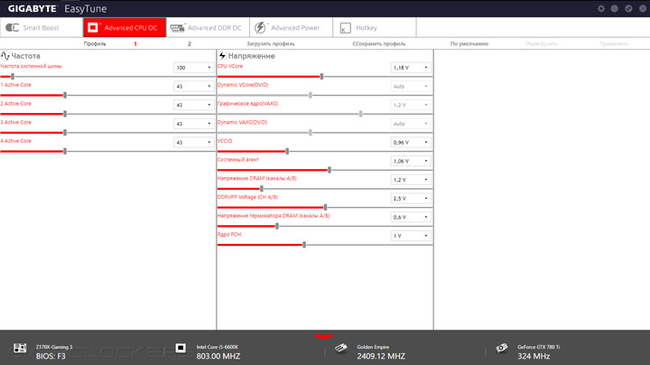Screen dimensions: 650x365
Task: Click the 3 Active Core slider handle
Action: (65, 132)
